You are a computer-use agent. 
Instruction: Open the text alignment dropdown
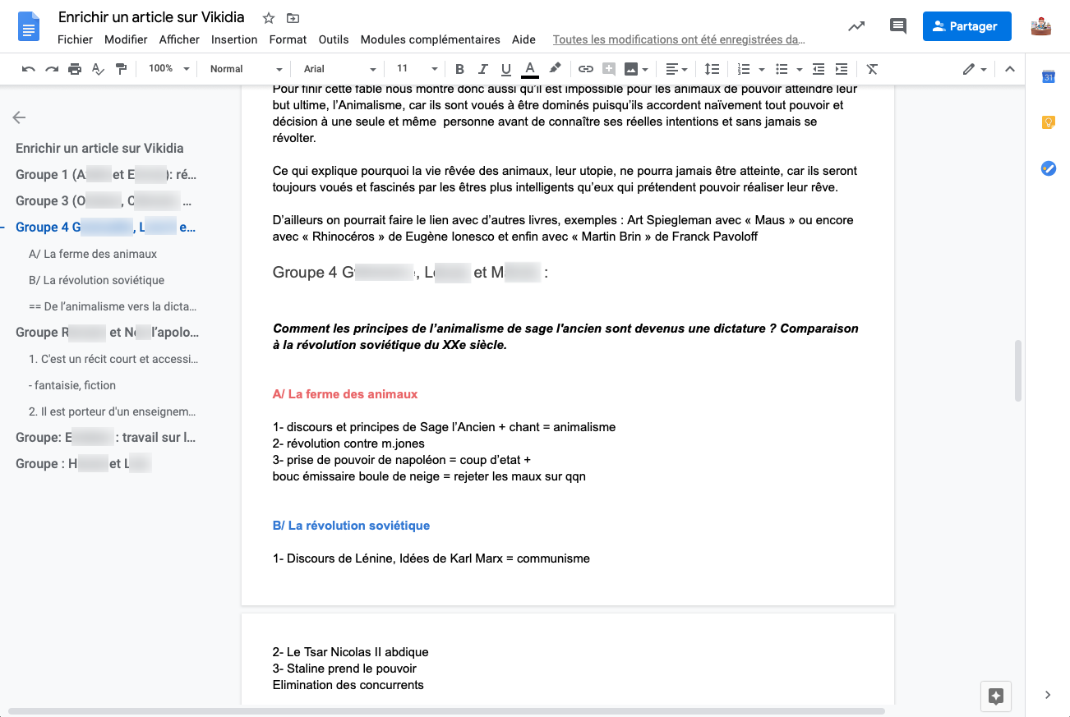(x=677, y=69)
